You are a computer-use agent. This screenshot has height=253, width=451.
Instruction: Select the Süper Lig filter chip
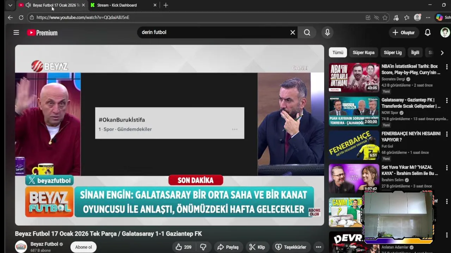(393, 52)
